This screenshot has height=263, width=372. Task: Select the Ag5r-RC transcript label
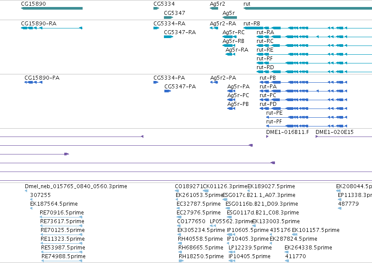point(233,32)
